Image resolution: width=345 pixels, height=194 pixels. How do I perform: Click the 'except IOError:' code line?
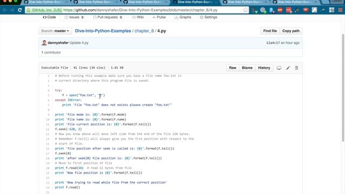pyautogui.click(x=68, y=100)
